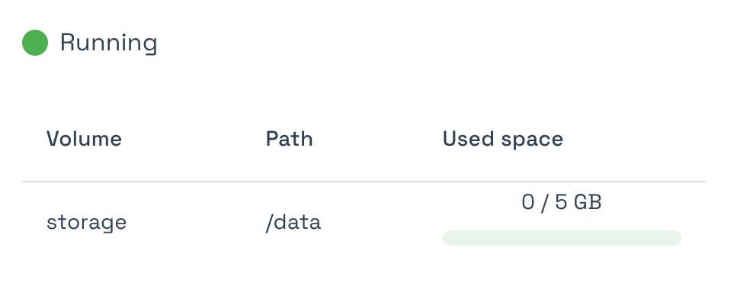Click the Volume heading text
This screenshot has height=296, width=753.
[84, 139]
